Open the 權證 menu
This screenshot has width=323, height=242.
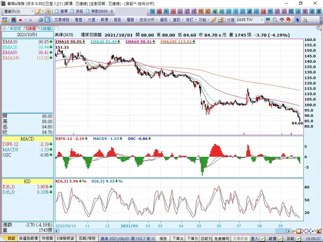131,20
